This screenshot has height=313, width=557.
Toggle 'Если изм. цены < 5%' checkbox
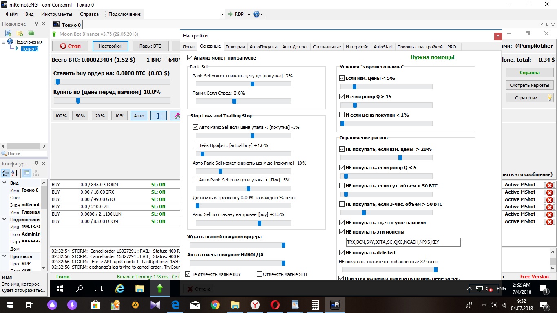(342, 78)
